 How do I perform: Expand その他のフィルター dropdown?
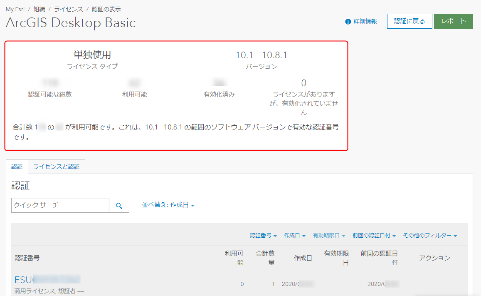tap(430, 236)
